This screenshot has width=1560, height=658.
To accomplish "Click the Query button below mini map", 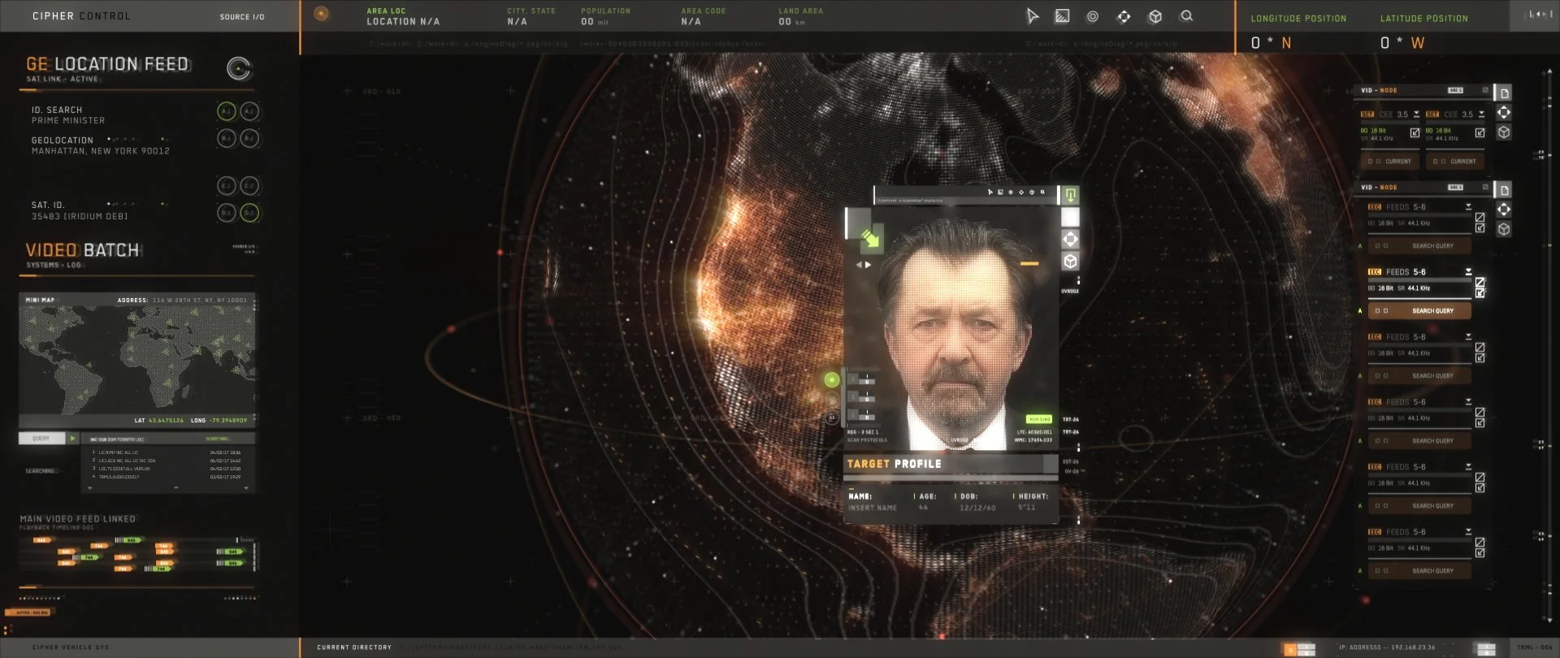I will coord(41,439).
